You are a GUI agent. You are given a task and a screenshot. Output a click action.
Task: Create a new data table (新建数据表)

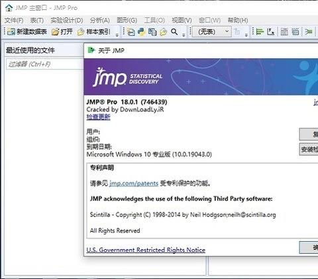(x=27, y=32)
